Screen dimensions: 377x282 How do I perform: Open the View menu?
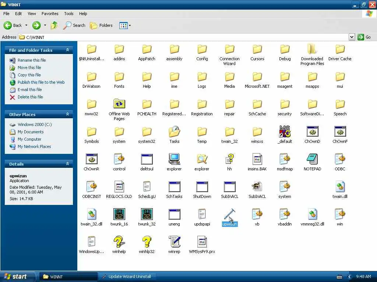click(32, 14)
